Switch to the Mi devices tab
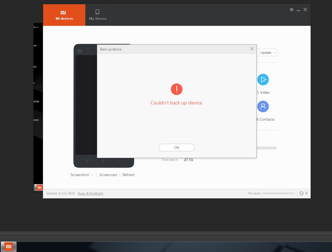The height and width of the screenshot is (252, 332). coord(64,15)
